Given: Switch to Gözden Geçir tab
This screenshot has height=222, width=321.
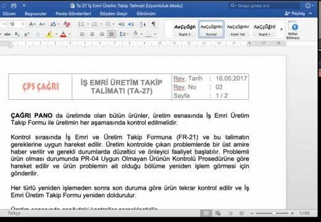Looking at the screenshot, I should (114, 14).
